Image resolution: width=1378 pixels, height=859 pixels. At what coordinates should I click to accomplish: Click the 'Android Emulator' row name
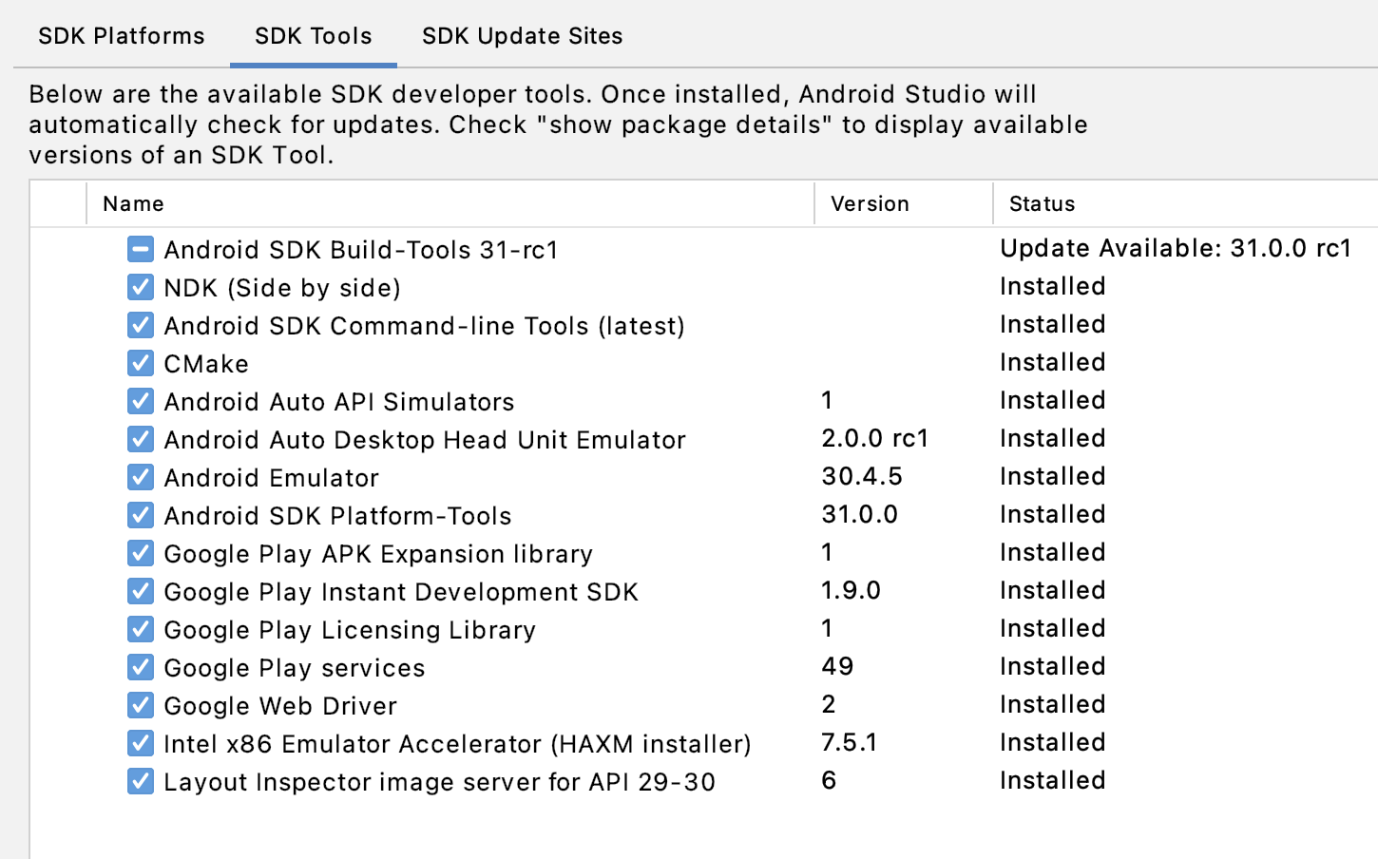pos(271,478)
